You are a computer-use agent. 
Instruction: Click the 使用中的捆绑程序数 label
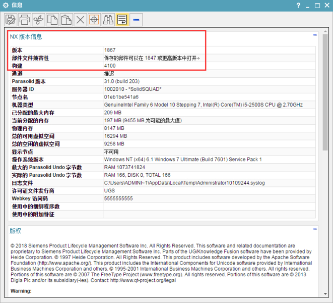click(36, 207)
